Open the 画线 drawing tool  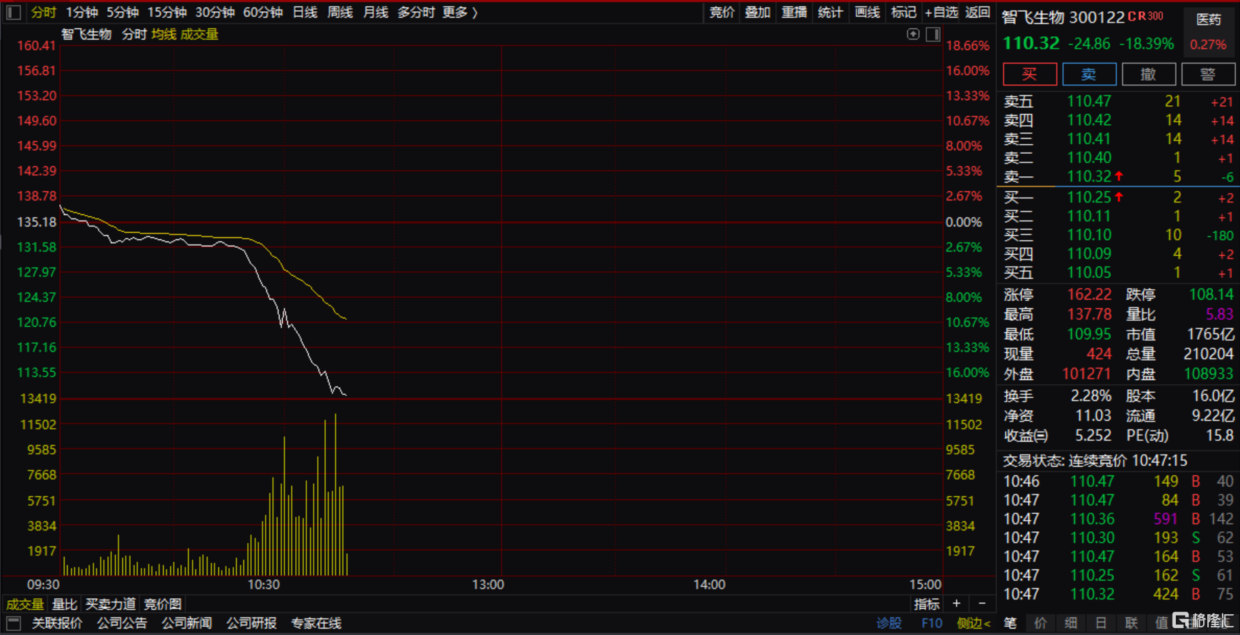pos(867,13)
